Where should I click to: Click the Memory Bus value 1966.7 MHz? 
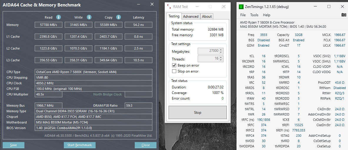tap(49, 106)
